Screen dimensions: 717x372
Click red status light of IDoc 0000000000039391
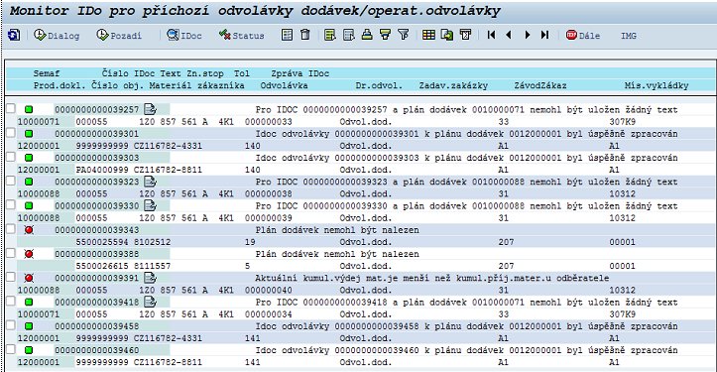click(x=29, y=278)
